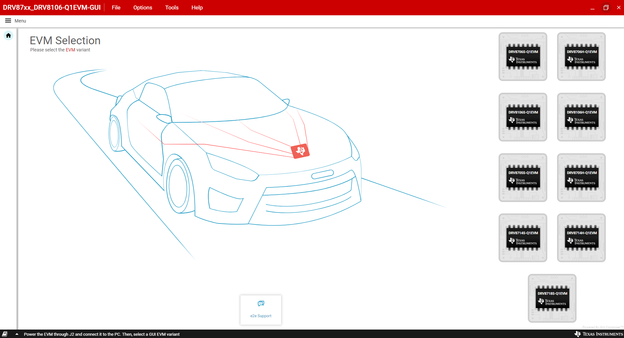
Task: Open the DRV8714H-Q1EVM variant
Action: coord(581,238)
